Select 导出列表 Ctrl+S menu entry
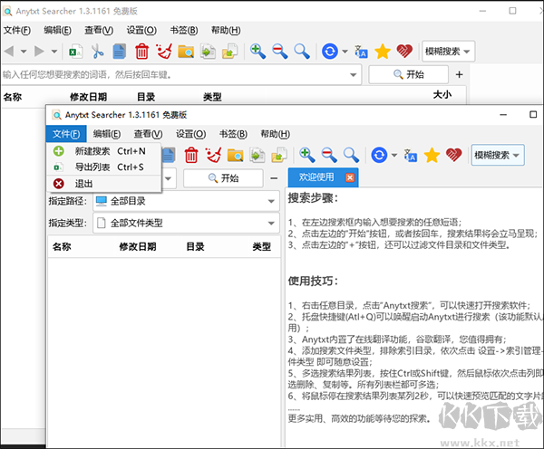Viewport: 544px width, 449px height. (x=103, y=167)
